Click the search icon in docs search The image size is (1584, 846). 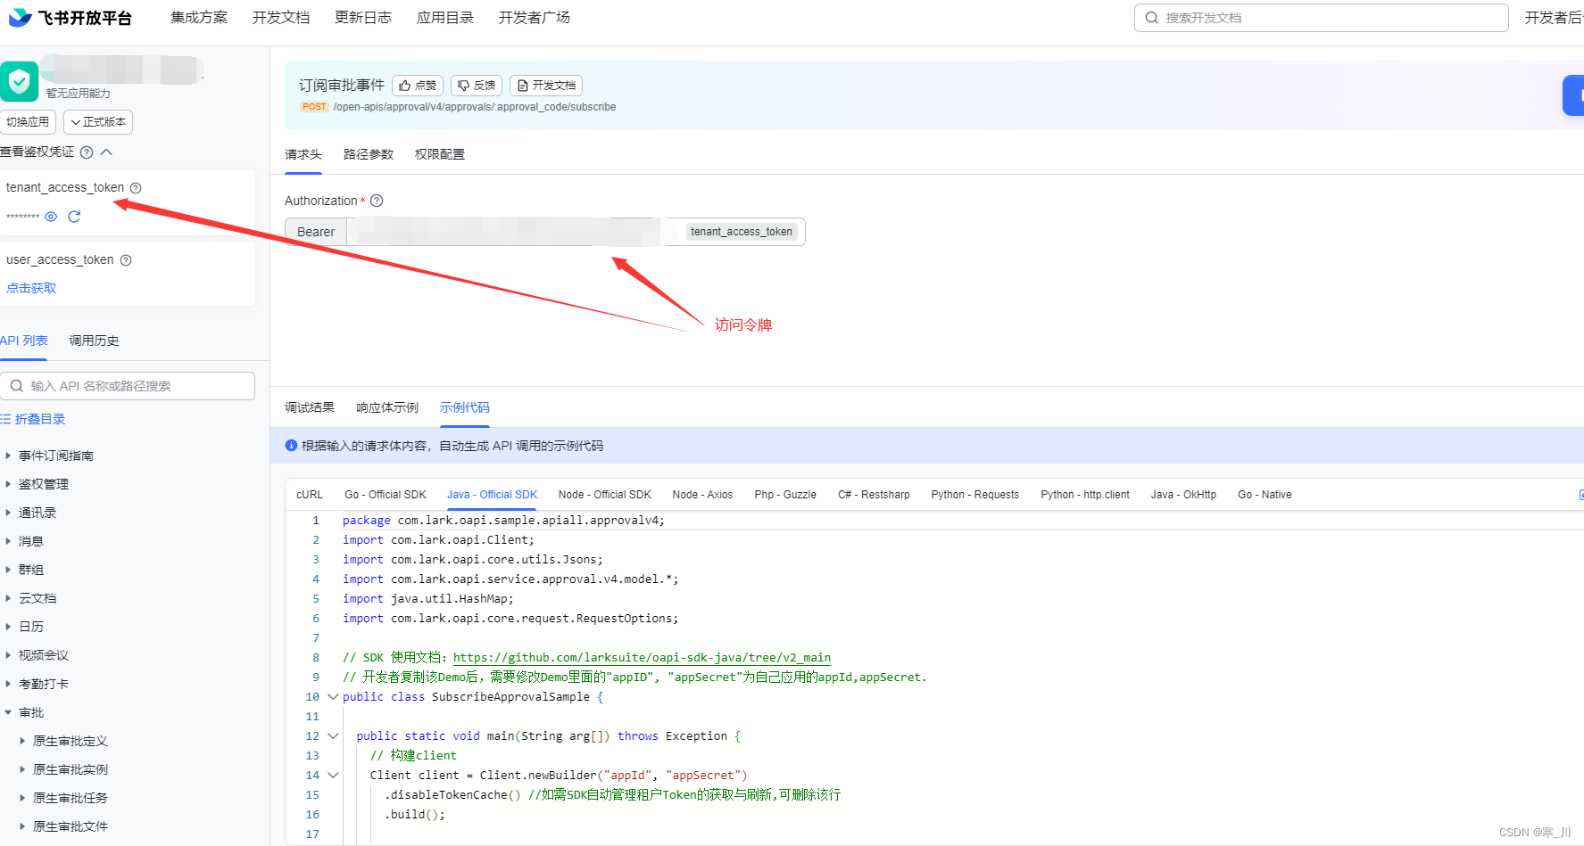coord(1151,18)
